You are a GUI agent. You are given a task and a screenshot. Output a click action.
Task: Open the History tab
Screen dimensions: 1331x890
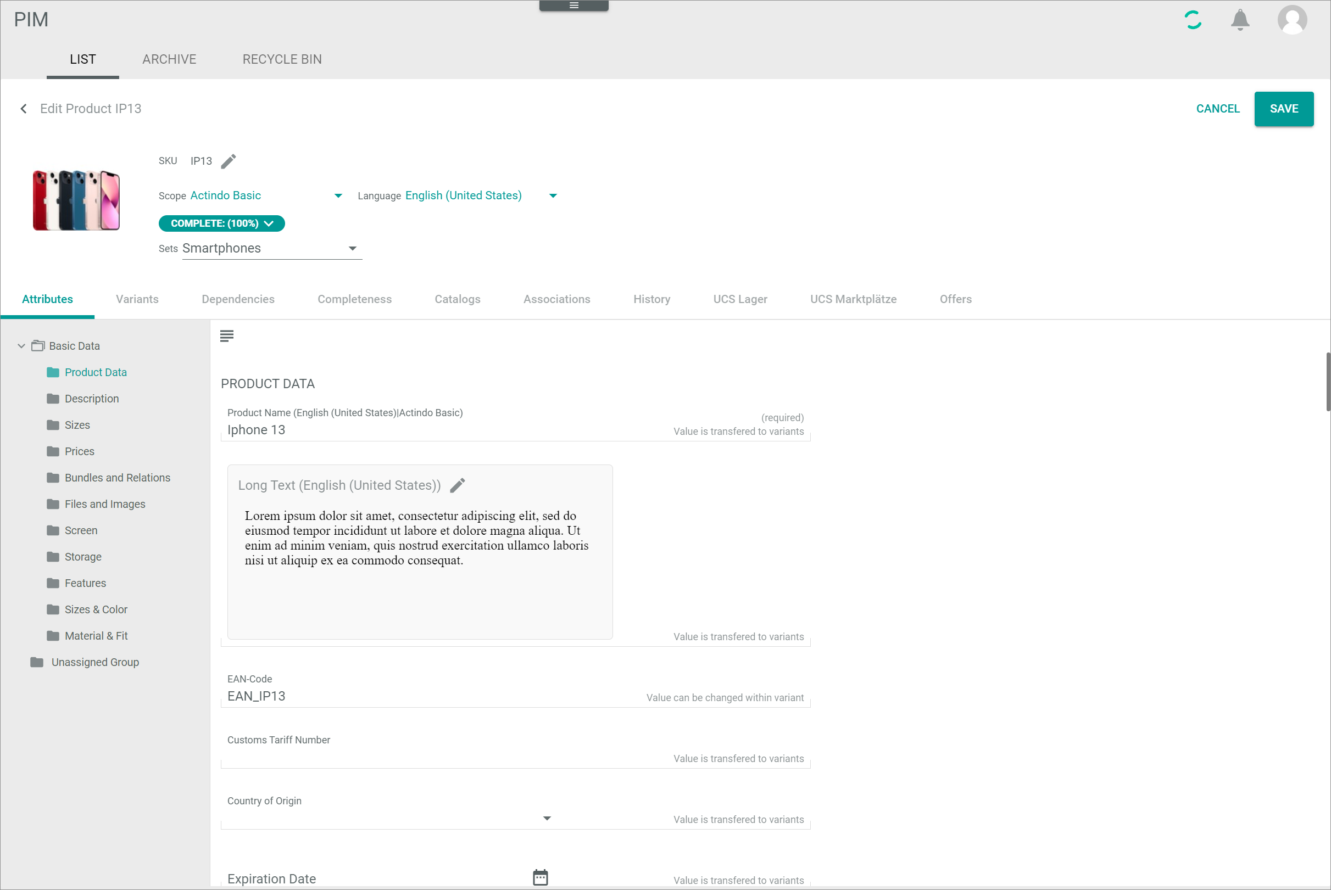coord(652,299)
